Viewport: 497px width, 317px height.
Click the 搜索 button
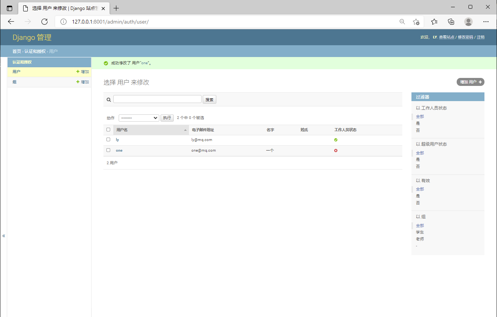[x=210, y=100]
